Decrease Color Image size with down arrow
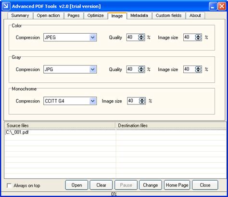 (x=198, y=39)
